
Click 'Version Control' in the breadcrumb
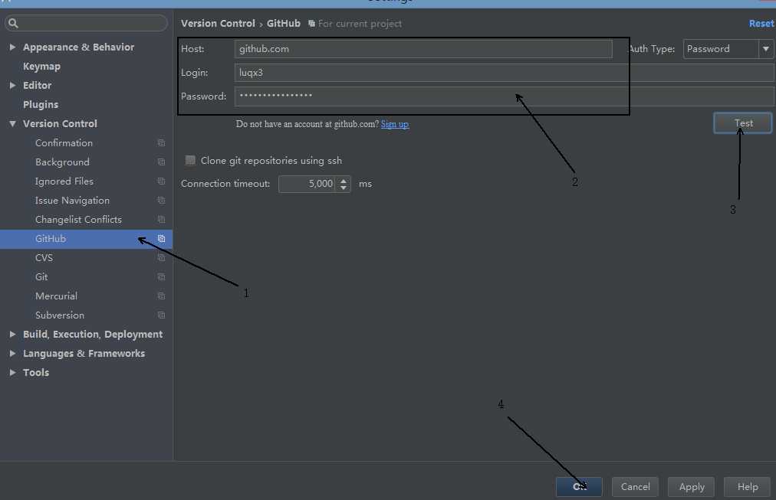(x=218, y=23)
